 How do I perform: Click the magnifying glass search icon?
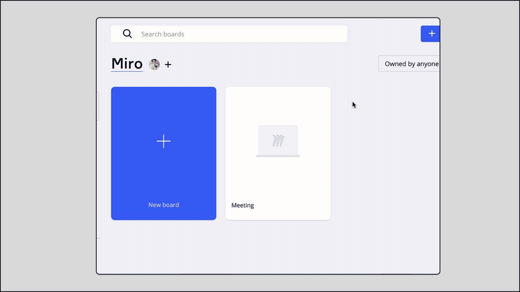127,34
